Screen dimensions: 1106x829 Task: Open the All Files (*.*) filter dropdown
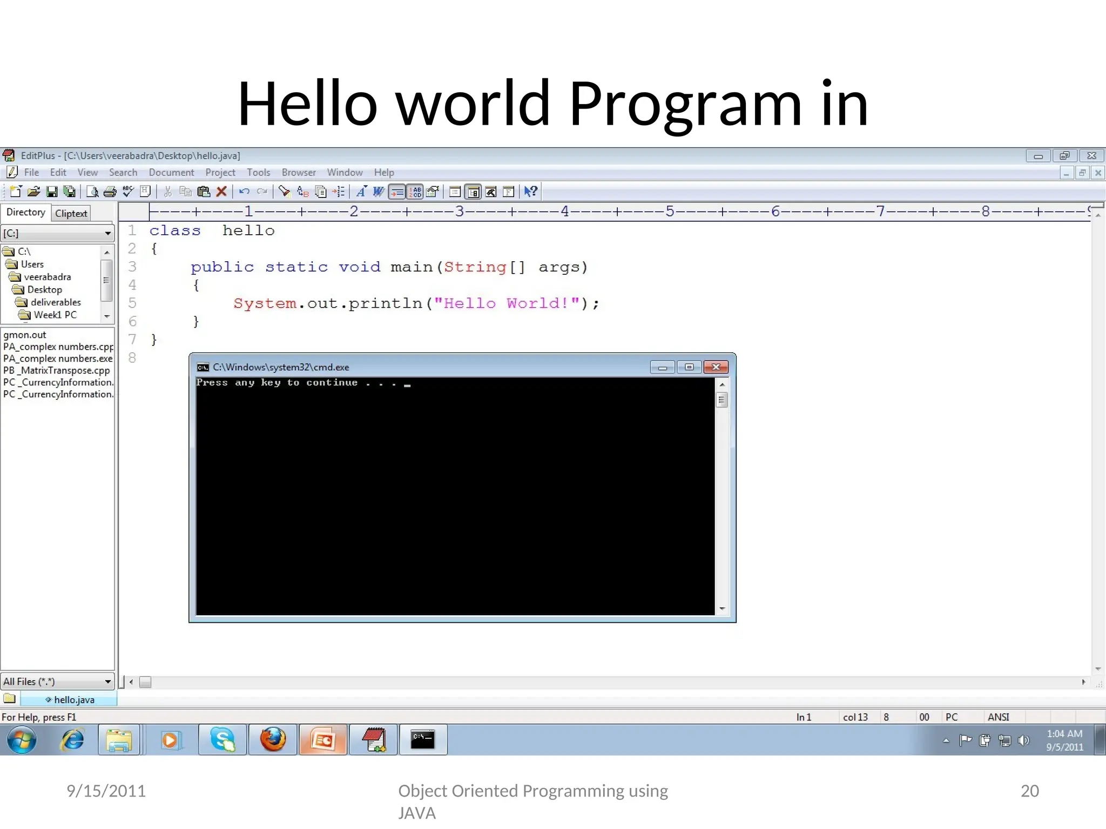[x=107, y=682]
